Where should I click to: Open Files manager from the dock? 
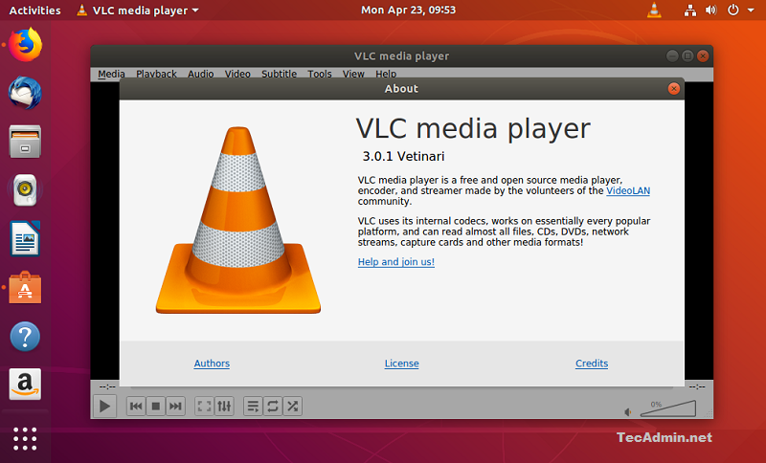click(25, 142)
